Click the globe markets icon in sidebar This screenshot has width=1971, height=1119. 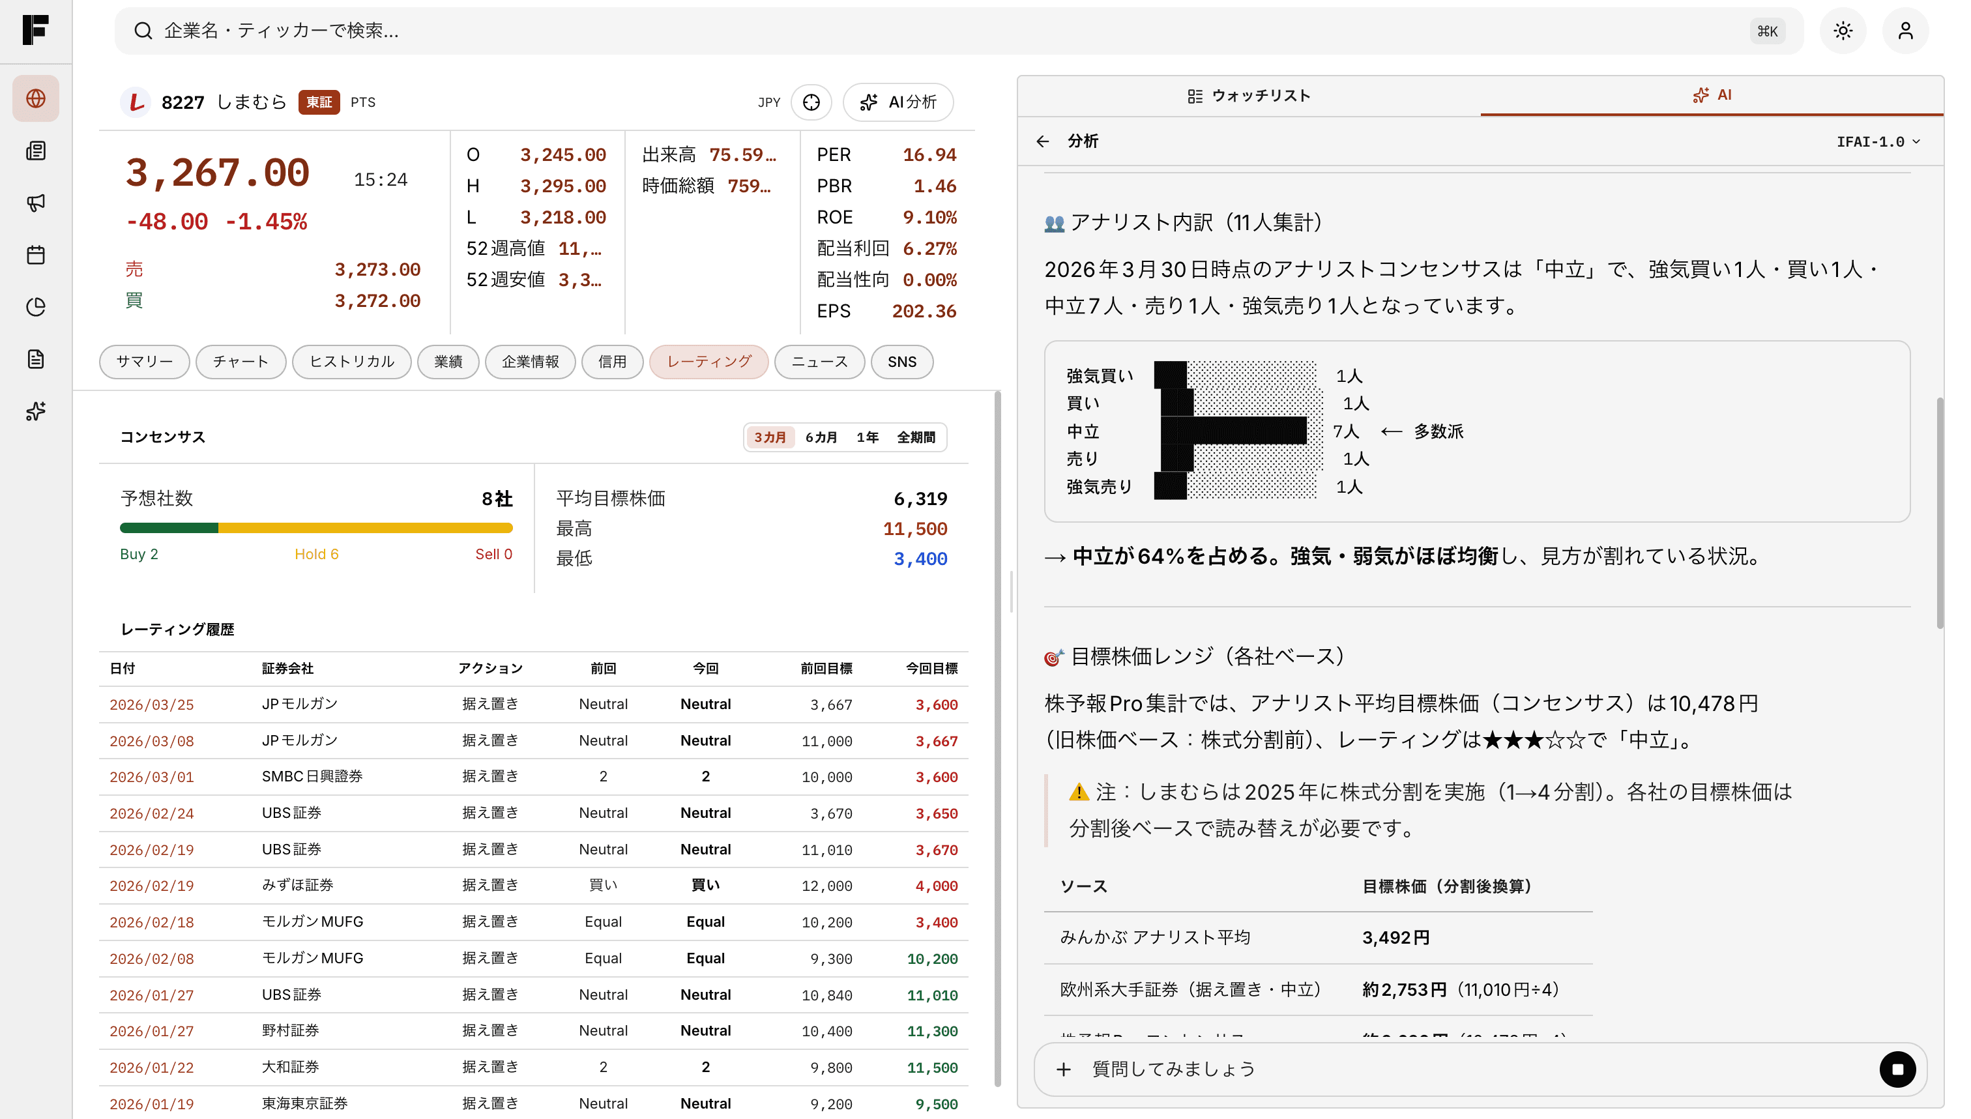[35, 98]
